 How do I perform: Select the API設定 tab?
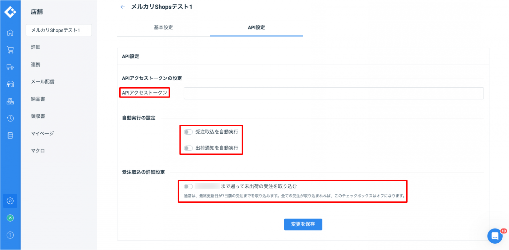pyautogui.click(x=256, y=27)
